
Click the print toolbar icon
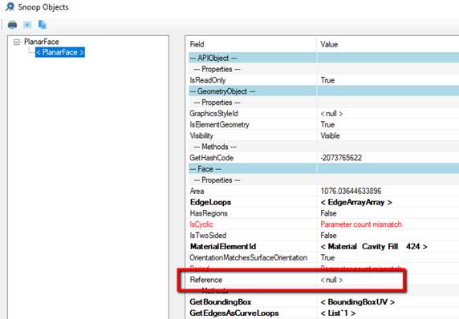(x=12, y=25)
